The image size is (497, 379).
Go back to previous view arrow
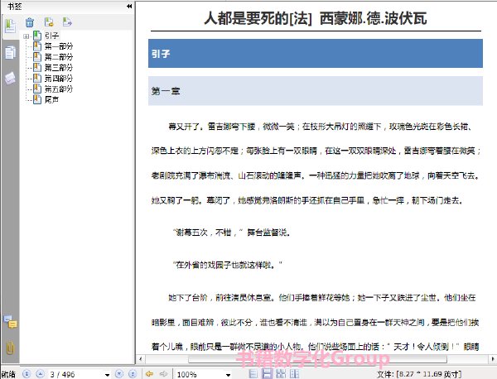pos(149,374)
